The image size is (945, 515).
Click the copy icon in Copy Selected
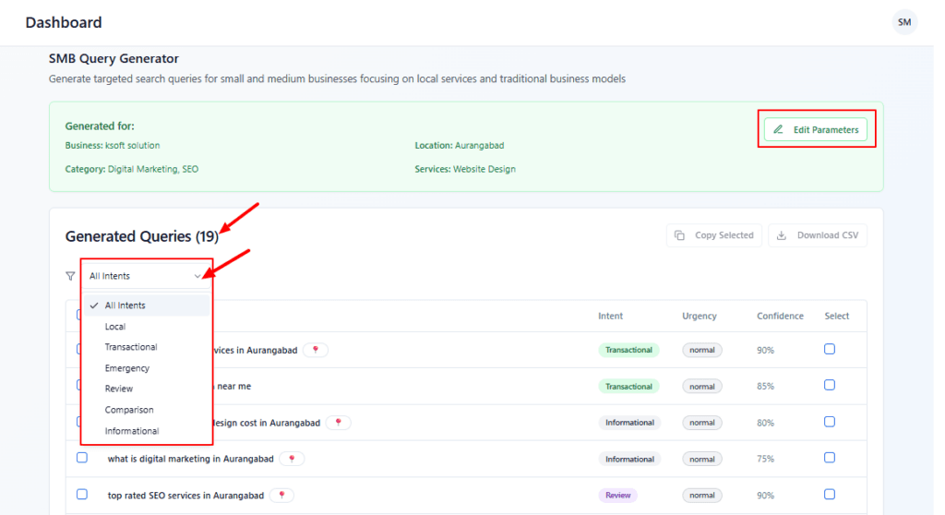pyautogui.click(x=679, y=235)
